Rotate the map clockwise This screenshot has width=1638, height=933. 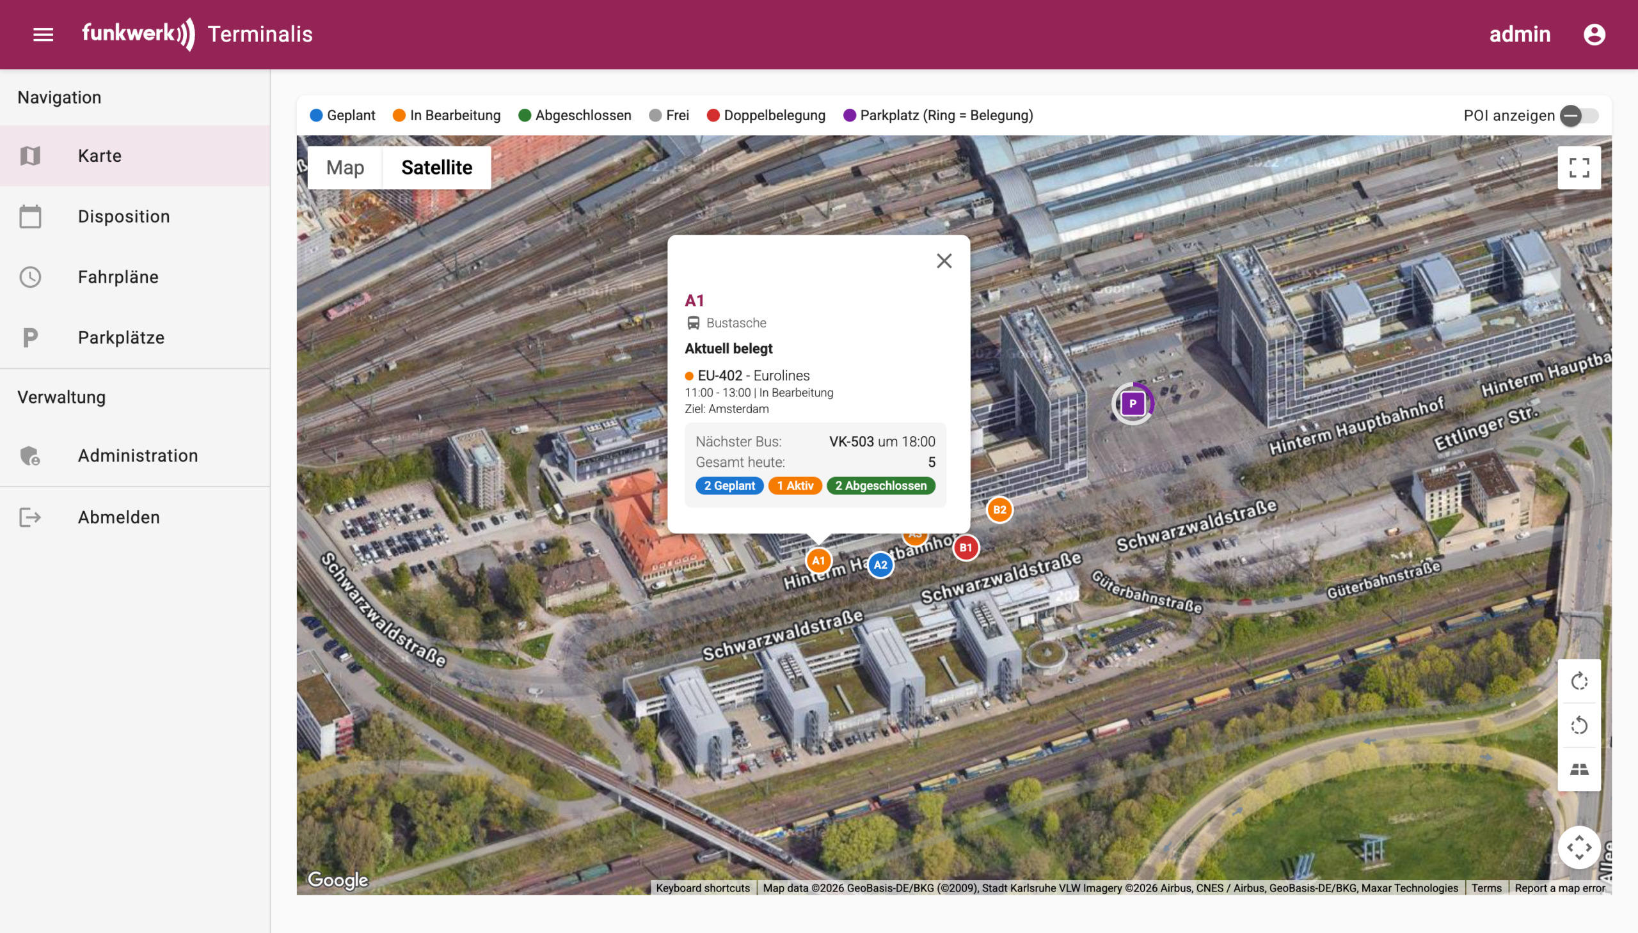(1578, 681)
